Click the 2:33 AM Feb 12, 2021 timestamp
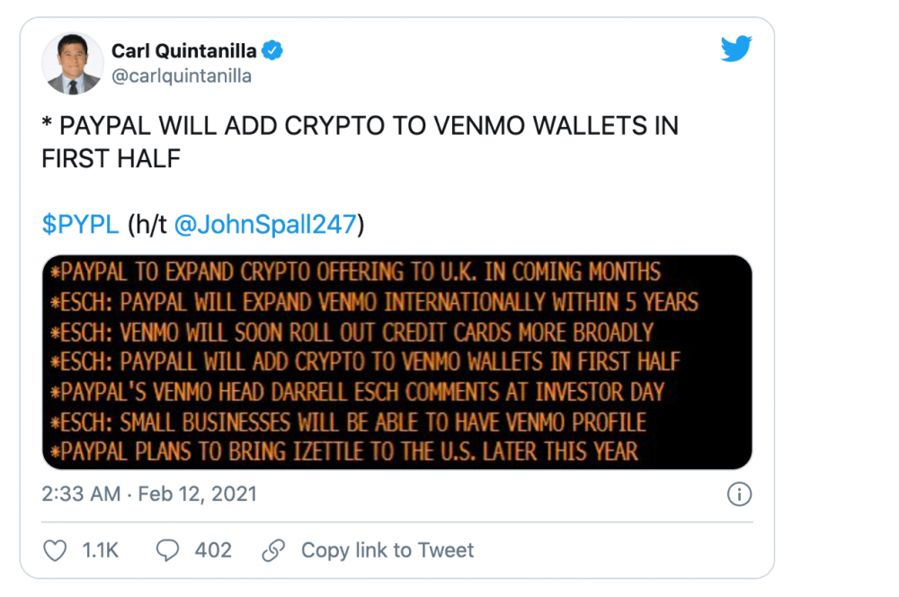 149,494
